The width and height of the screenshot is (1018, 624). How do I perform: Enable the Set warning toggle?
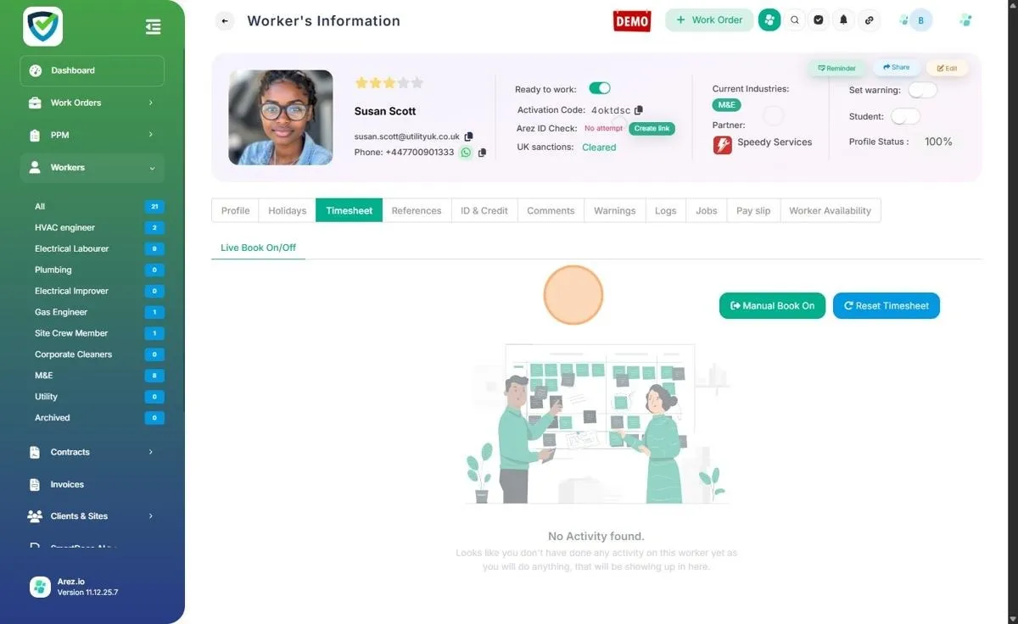(922, 90)
